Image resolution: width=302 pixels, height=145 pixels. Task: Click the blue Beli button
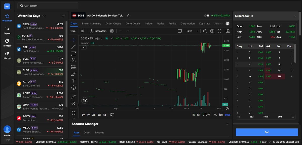(267, 132)
